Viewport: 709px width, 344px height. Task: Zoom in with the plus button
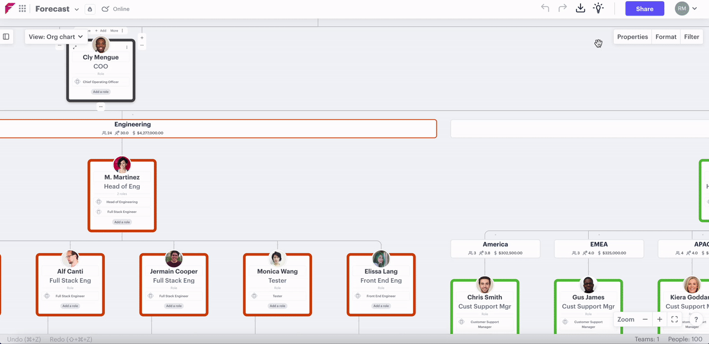pos(660,320)
